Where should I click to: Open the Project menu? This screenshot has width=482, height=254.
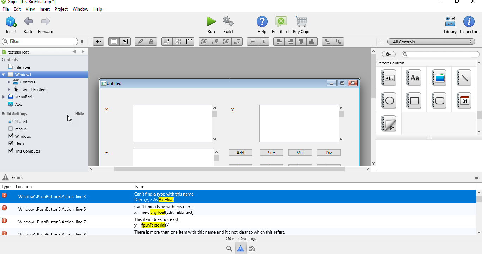tap(61, 9)
